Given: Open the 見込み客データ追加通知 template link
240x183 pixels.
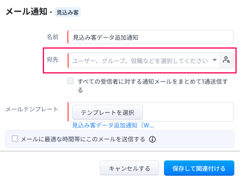Looking at the screenshot, I should pos(113,125).
